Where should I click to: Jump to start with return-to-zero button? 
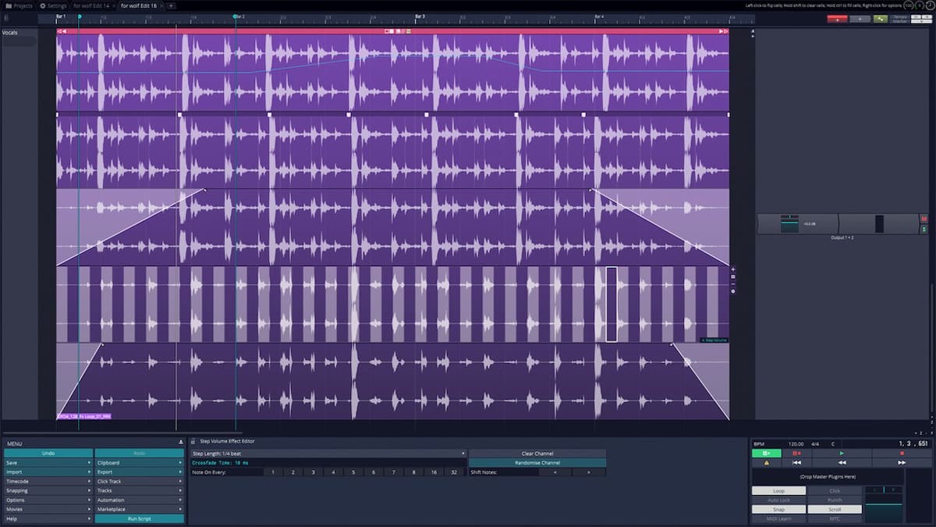coord(796,462)
